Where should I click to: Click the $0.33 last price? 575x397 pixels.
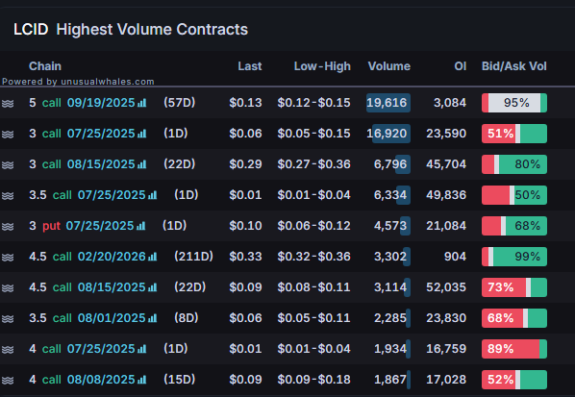(246, 257)
